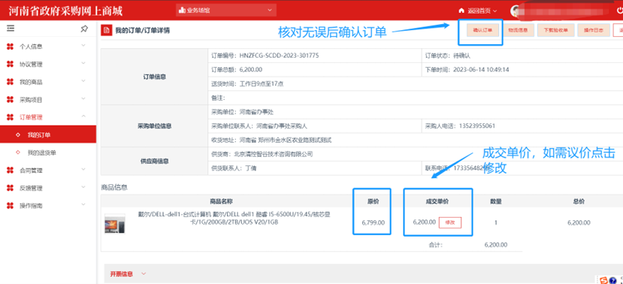
Task: Collapse the 订单管理 menu chevron
Action: [x=83, y=116]
